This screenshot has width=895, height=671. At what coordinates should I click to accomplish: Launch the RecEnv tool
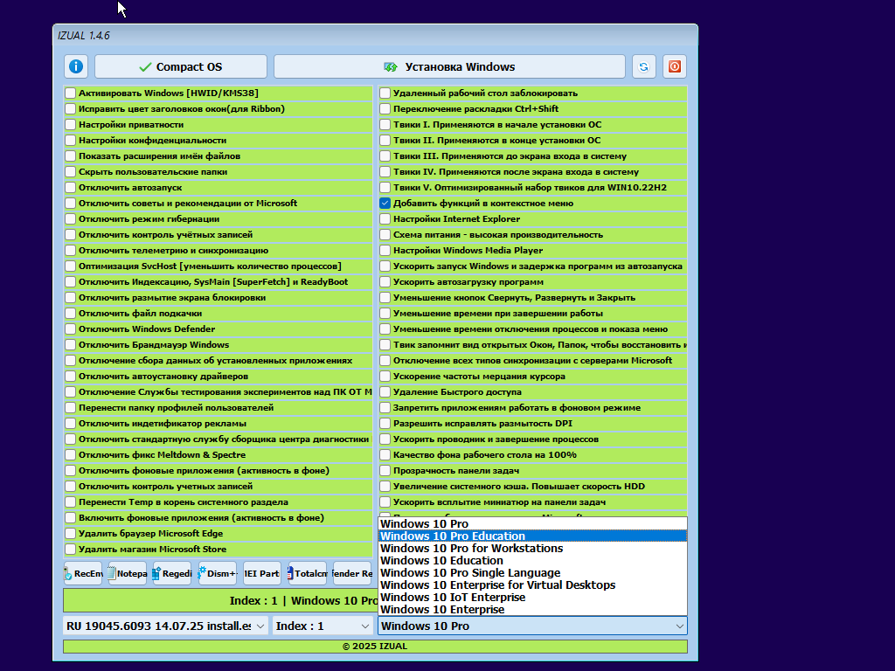pyautogui.click(x=83, y=573)
